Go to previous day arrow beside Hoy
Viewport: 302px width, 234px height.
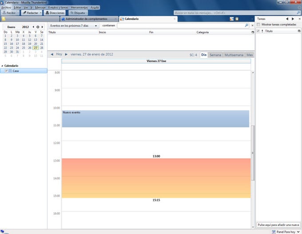click(52, 54)
